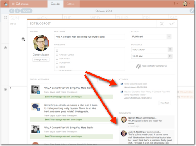Open the hamburger menu next to CoSchedule

(13, 4)
